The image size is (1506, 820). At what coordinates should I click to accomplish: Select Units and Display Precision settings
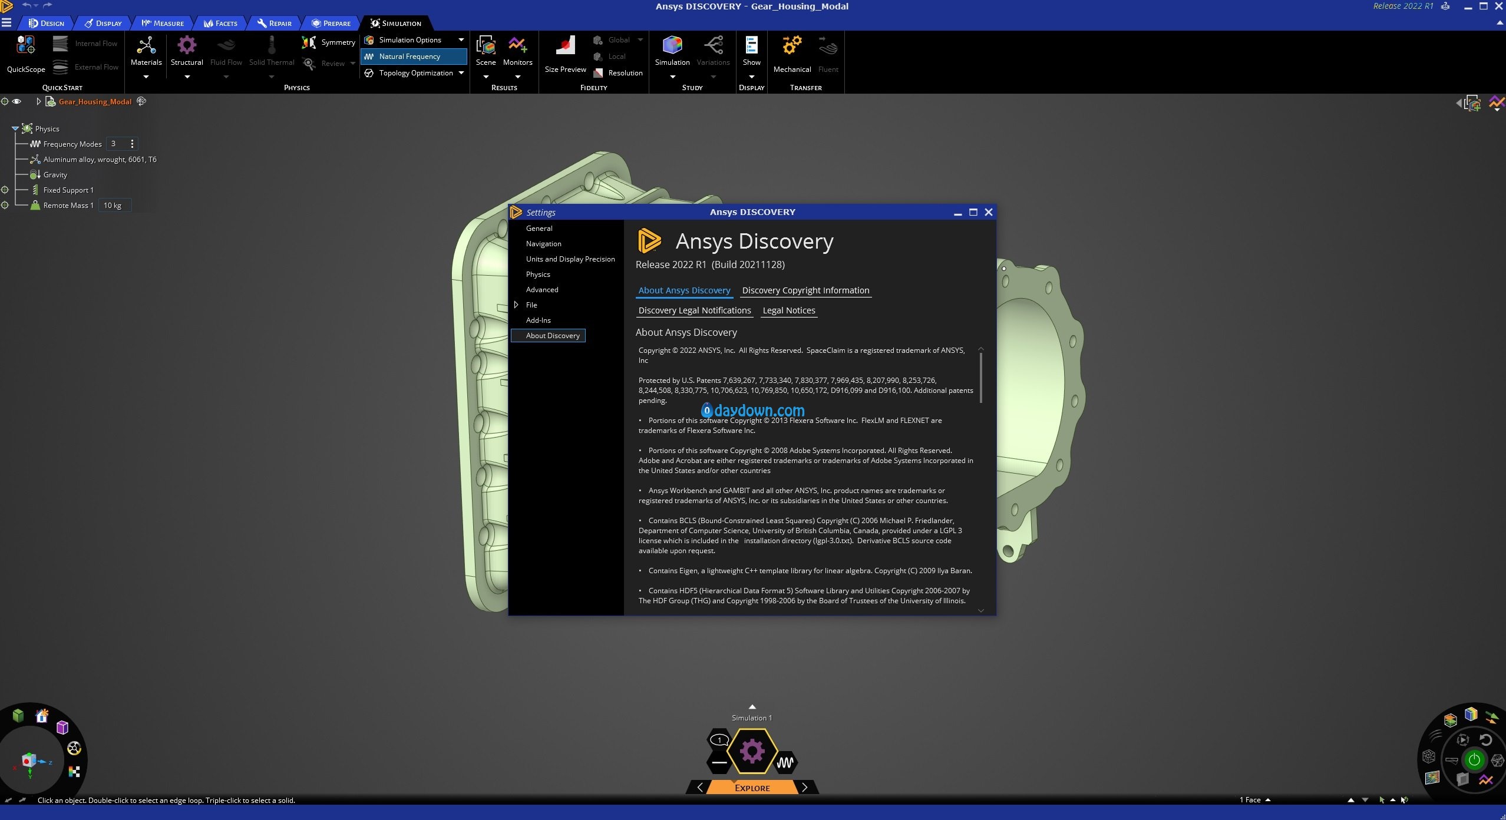point(570,259)
